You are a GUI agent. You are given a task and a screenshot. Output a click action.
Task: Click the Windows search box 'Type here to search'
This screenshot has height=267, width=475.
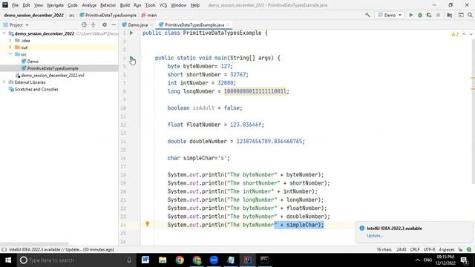76,260
